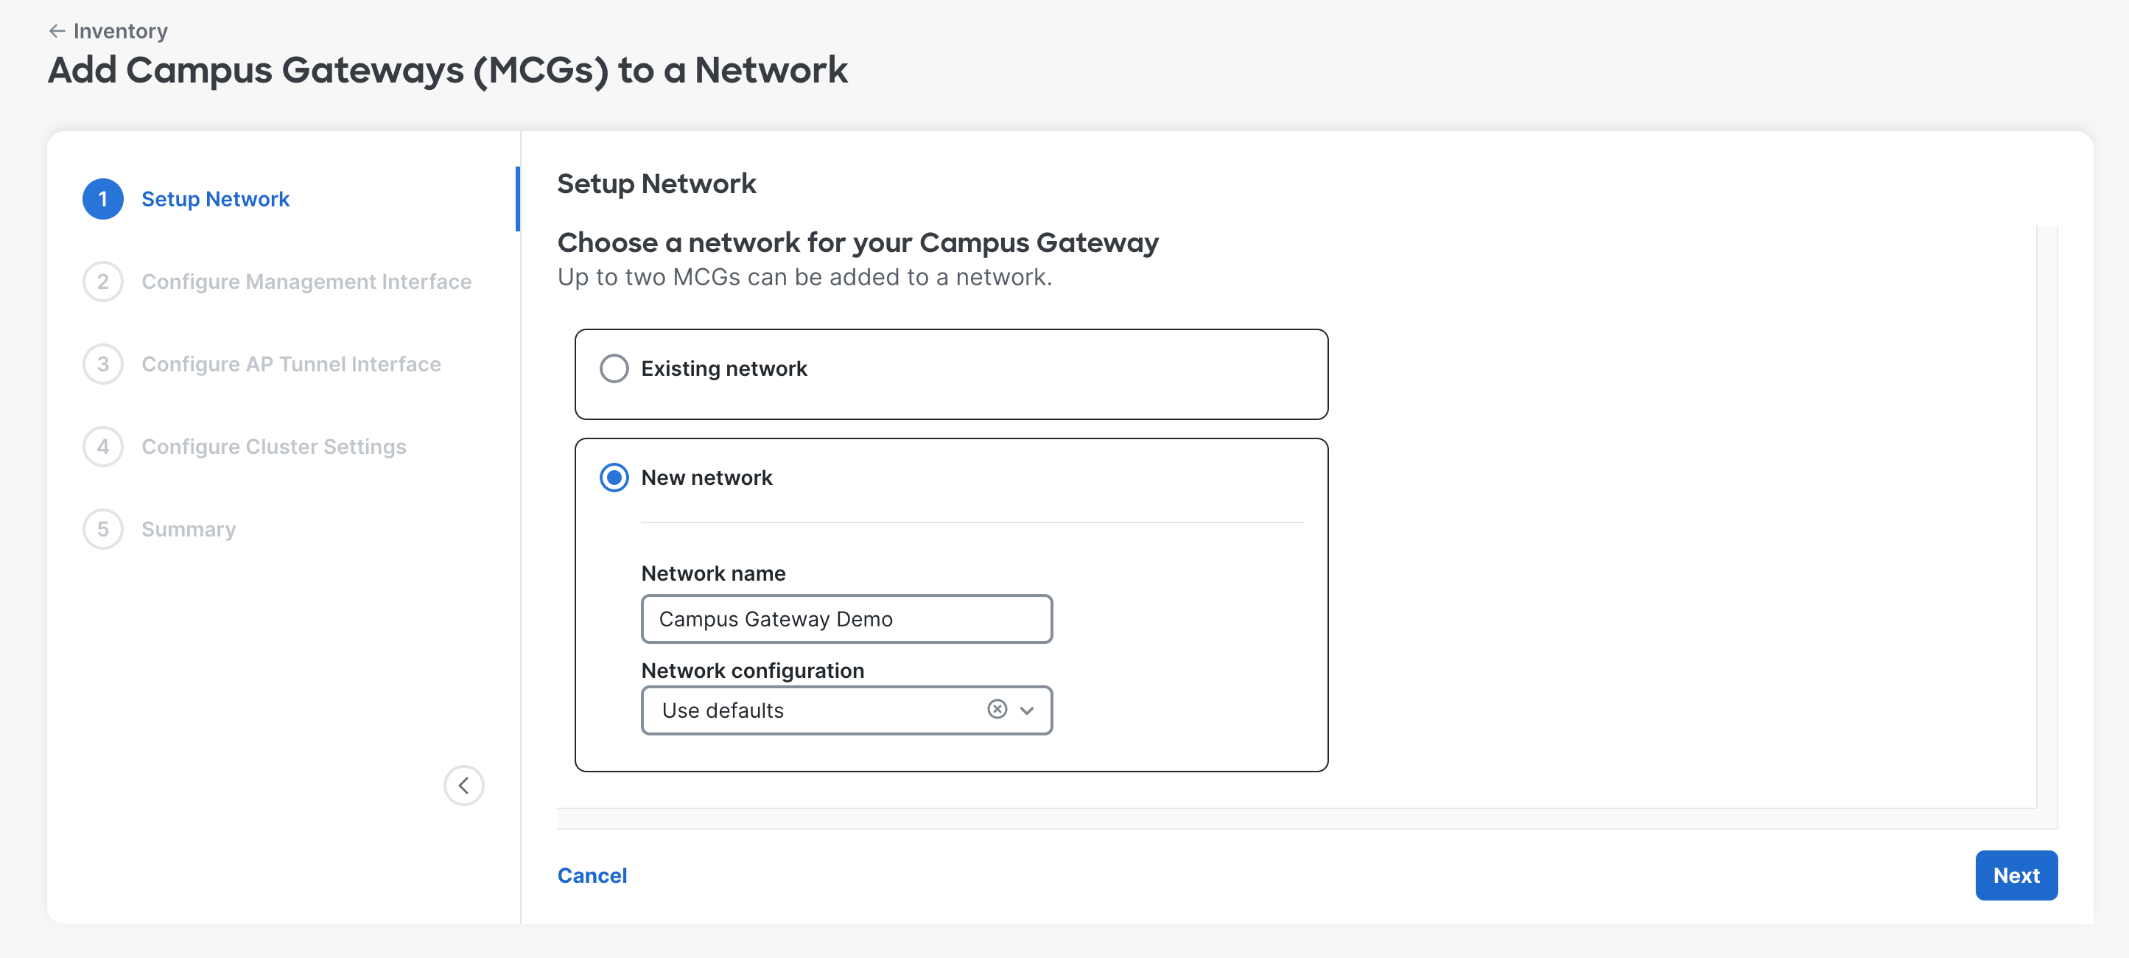Click the step 5 circle icon

pyautogui.click(x=103, y=529)
